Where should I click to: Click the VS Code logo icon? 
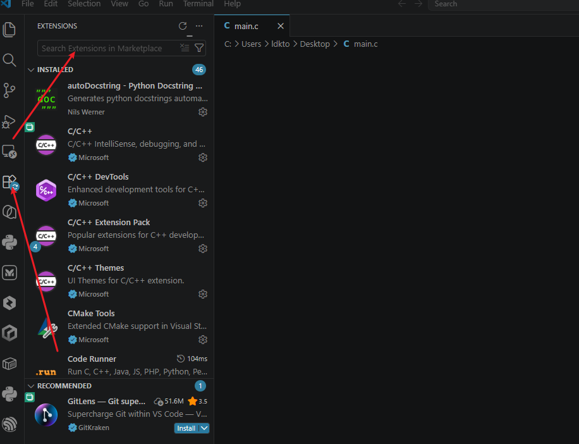pos(6,4)
